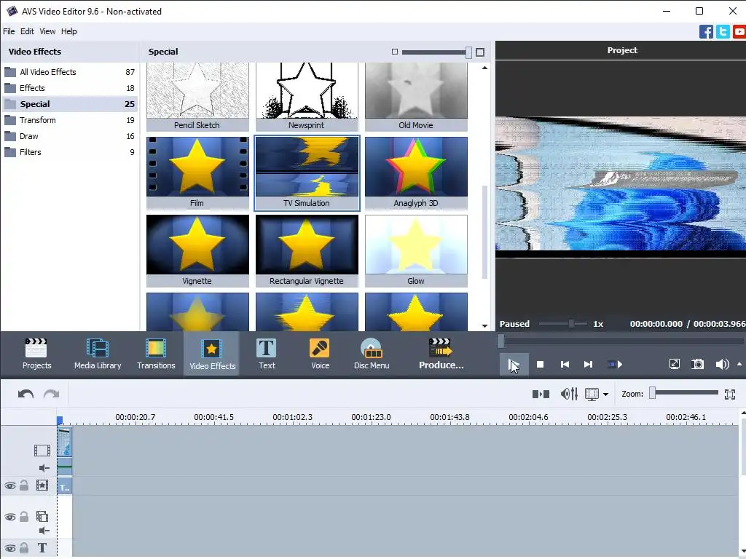Switch preview to full screen
This screenshot has width=746, height=559.
(x=674, y=364)
